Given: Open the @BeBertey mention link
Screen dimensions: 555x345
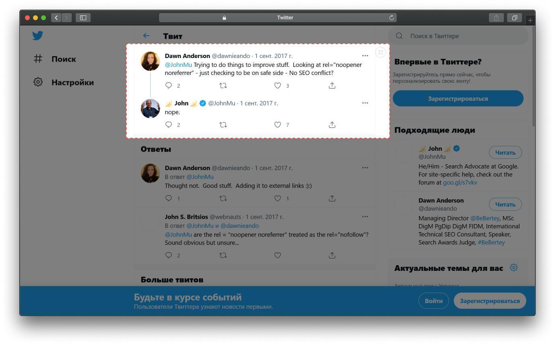Looking at the screenshot, I should pos(485,218).
